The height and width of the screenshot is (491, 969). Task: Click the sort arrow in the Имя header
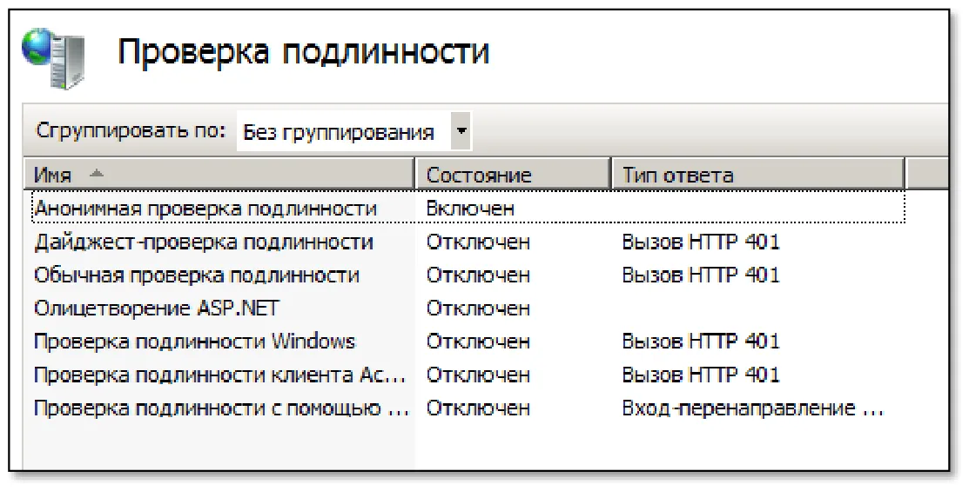coord(96,174)
